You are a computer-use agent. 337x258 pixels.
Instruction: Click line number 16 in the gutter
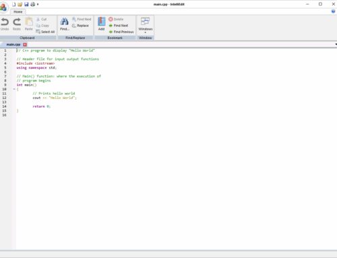coord(4,115)
